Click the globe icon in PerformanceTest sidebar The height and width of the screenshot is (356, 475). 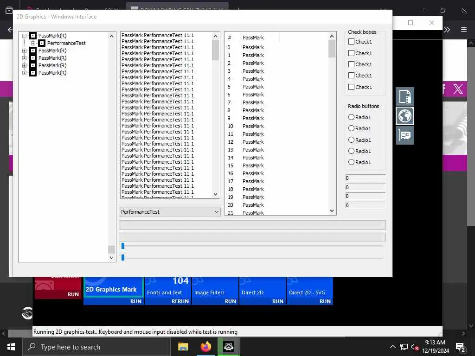click(x=404, y=115)
